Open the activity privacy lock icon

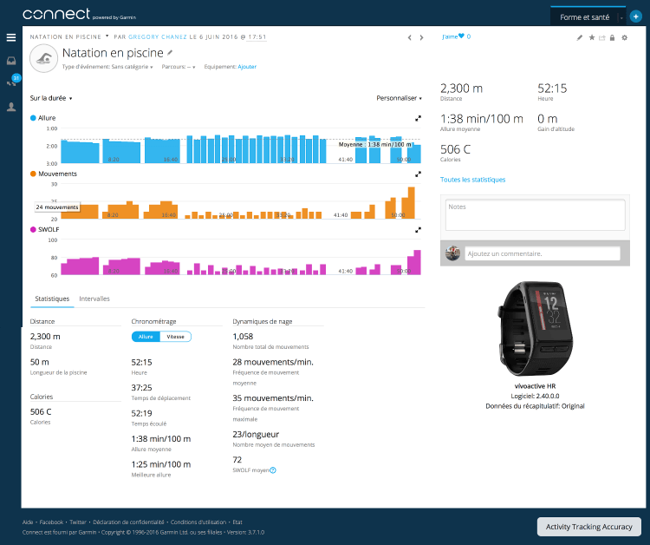pos(612,37)
